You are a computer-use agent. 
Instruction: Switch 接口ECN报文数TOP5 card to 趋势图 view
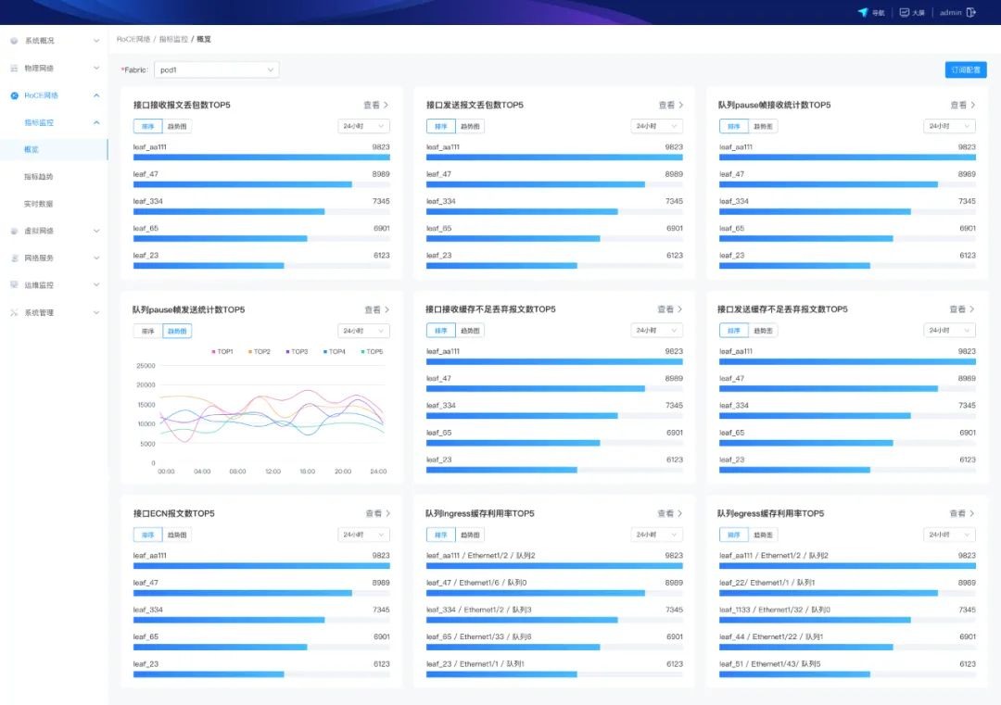(x=176, y=535)
